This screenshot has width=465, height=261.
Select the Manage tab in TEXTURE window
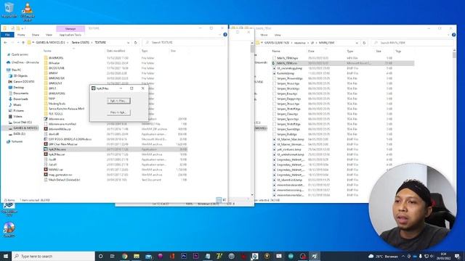70,29
